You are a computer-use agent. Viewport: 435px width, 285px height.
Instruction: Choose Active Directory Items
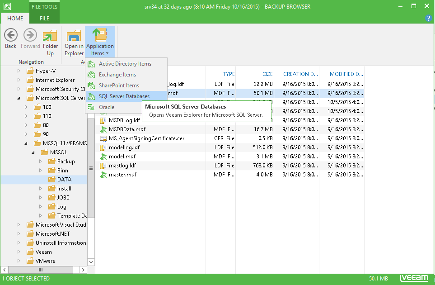click(126, 64)
